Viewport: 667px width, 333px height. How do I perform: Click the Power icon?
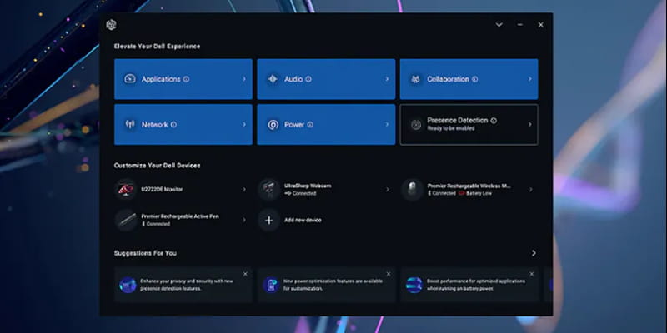(x=273, y=125)
